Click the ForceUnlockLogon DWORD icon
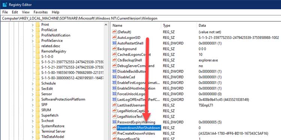The image size is (281, 140). 114,94
